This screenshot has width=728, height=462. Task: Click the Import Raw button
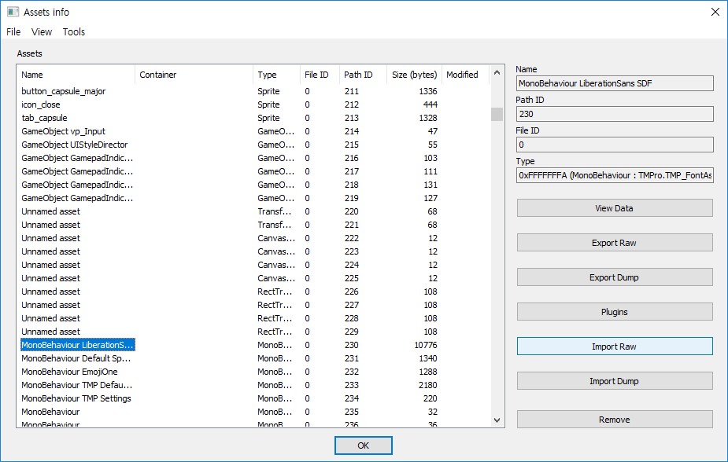pos(614,346)
